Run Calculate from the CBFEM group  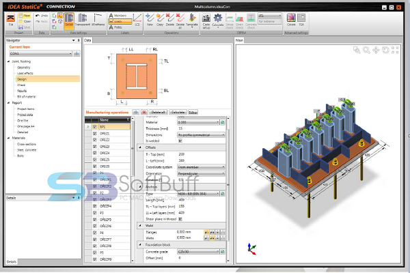point(217,21)
